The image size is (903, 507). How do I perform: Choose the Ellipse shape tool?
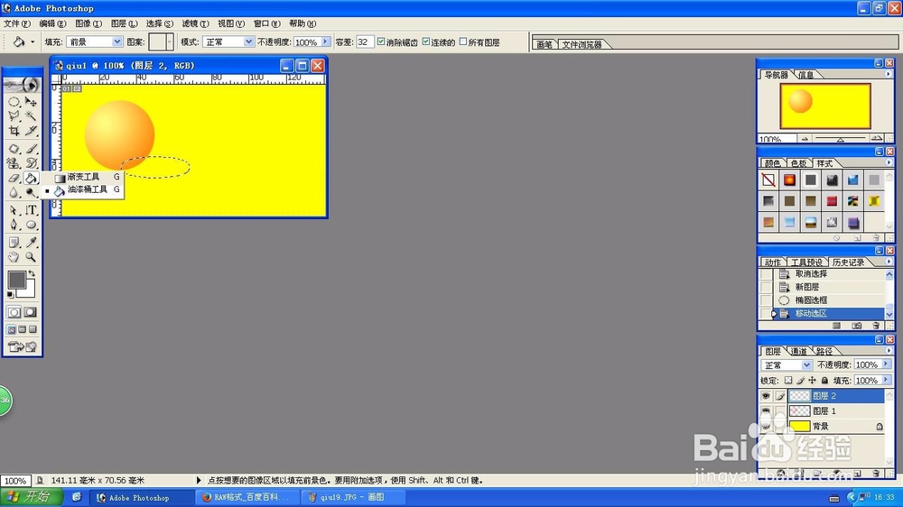31,225
